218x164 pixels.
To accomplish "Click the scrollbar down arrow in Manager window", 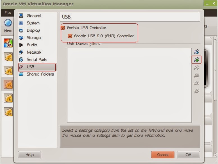I will click(215, 155).
